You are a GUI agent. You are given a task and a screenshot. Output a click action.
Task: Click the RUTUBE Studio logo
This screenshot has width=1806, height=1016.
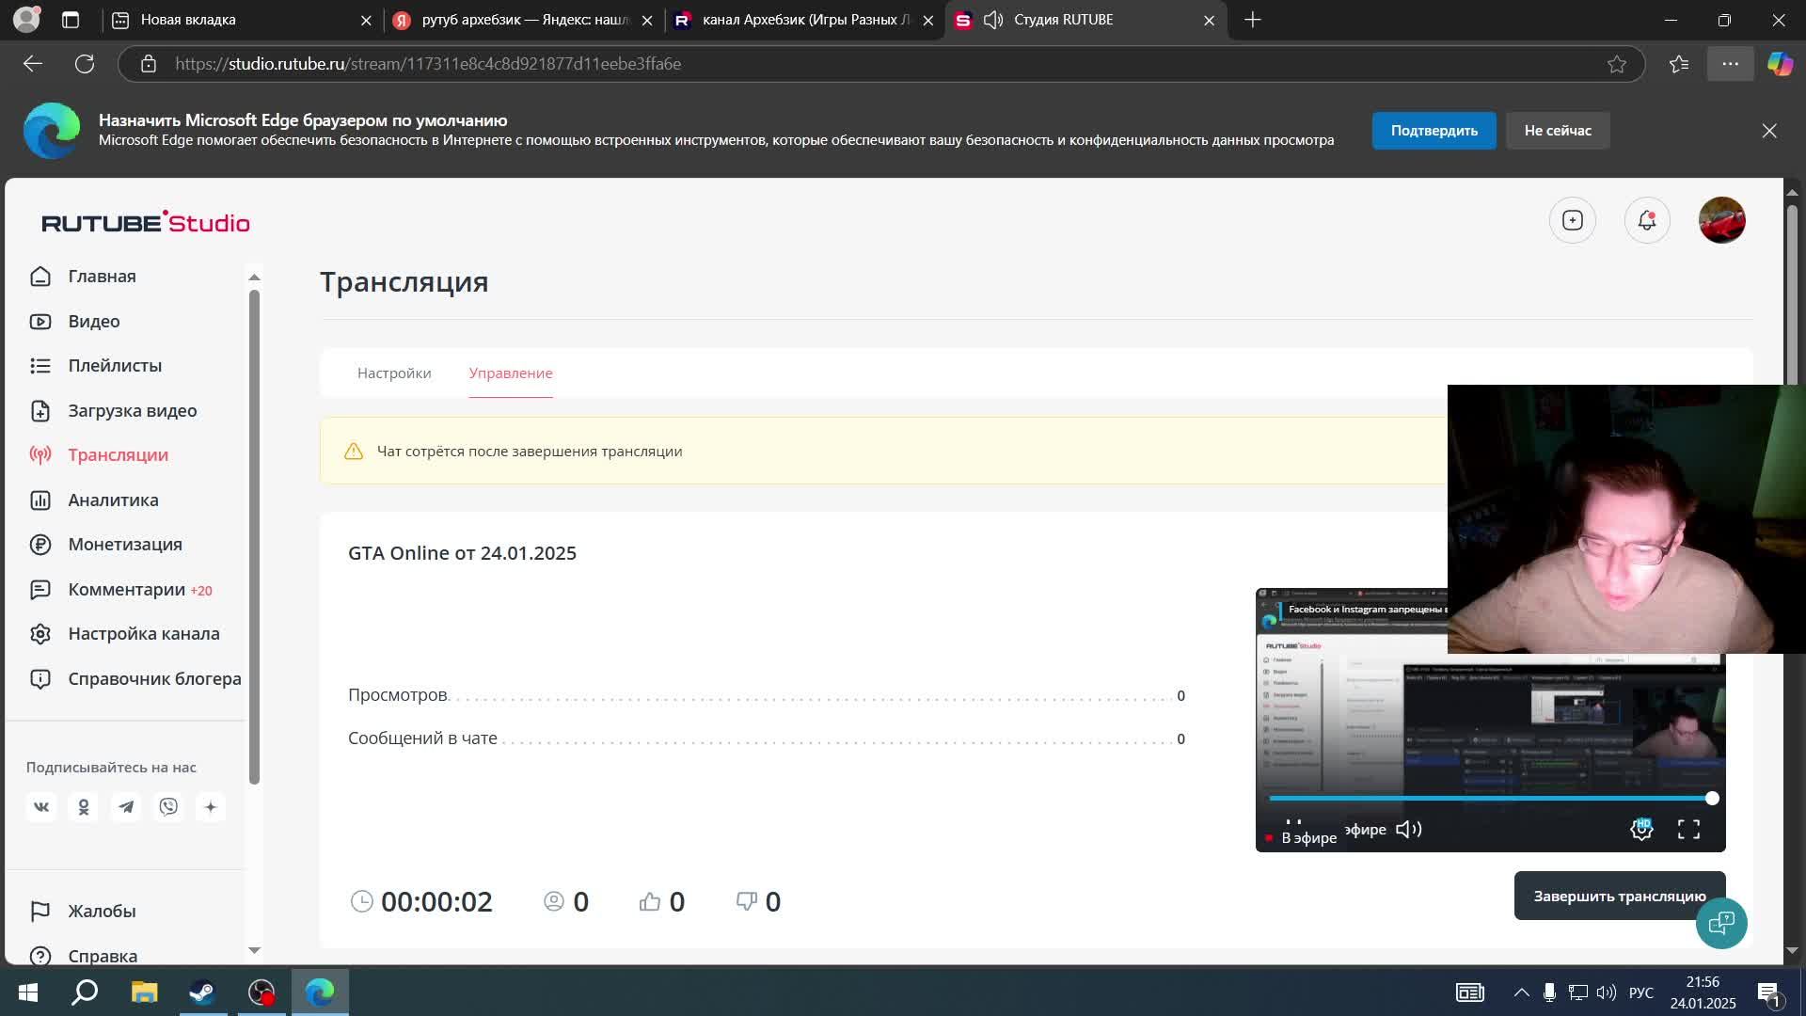click(x=146, y=222)
